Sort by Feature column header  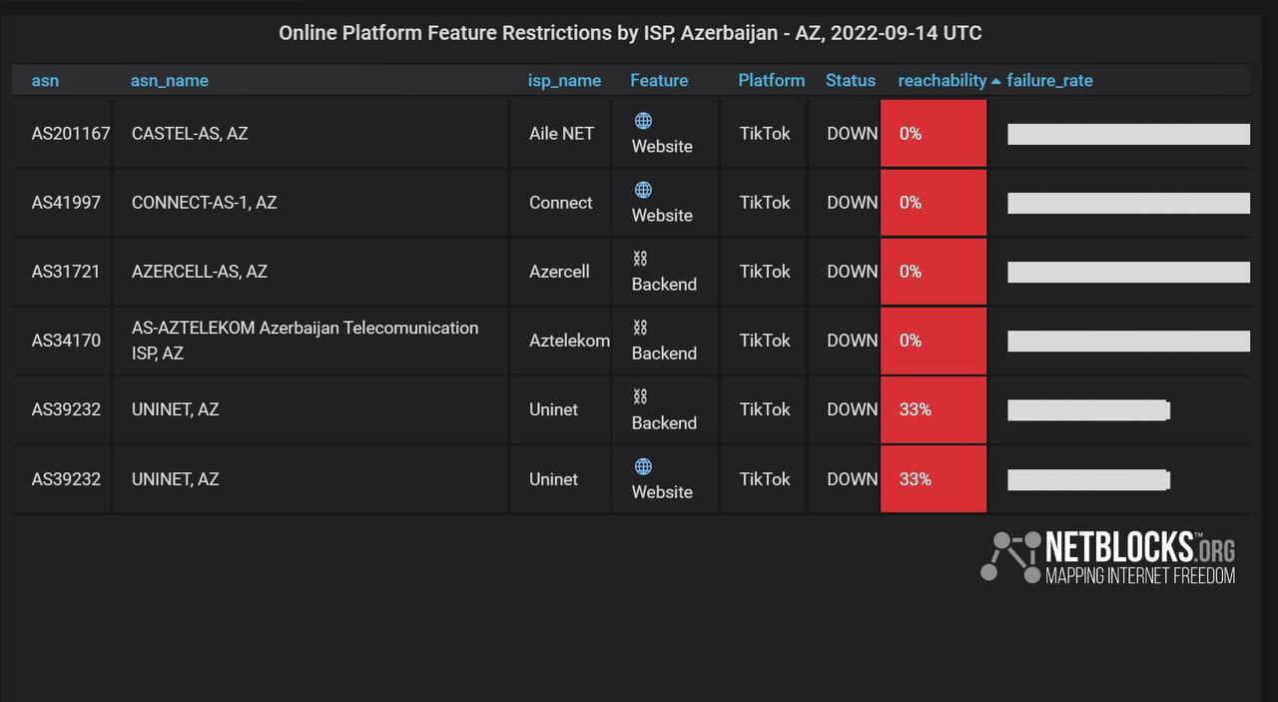tap(658, 81)
